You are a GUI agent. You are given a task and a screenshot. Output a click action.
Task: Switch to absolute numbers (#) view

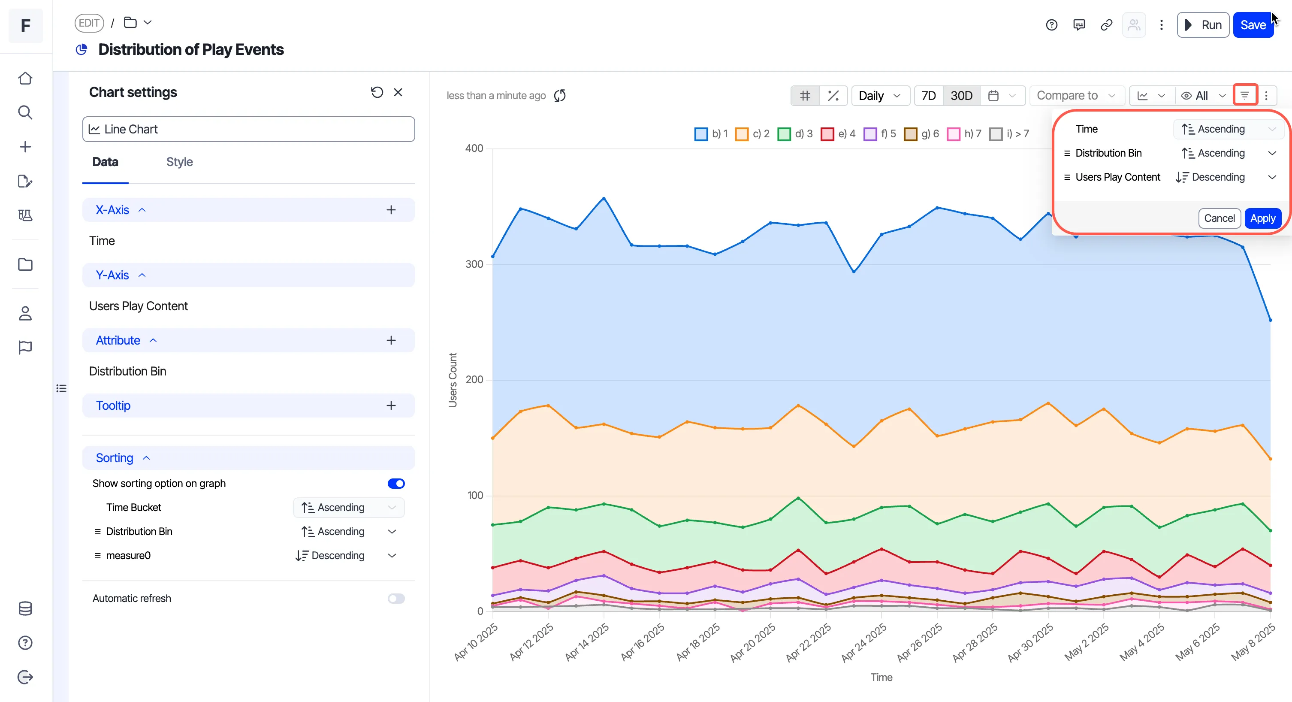805,95
